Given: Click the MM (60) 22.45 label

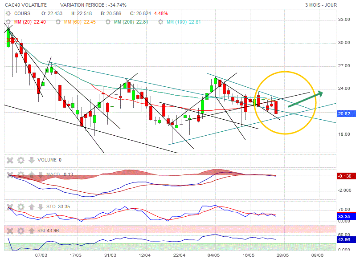Looking at the screenshot, I should [x=80, y=22].
